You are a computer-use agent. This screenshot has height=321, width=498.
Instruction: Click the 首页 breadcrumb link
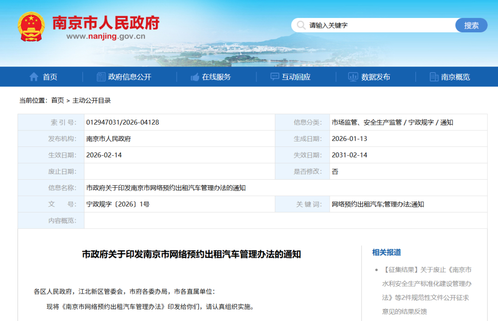(x=58, y=100)
